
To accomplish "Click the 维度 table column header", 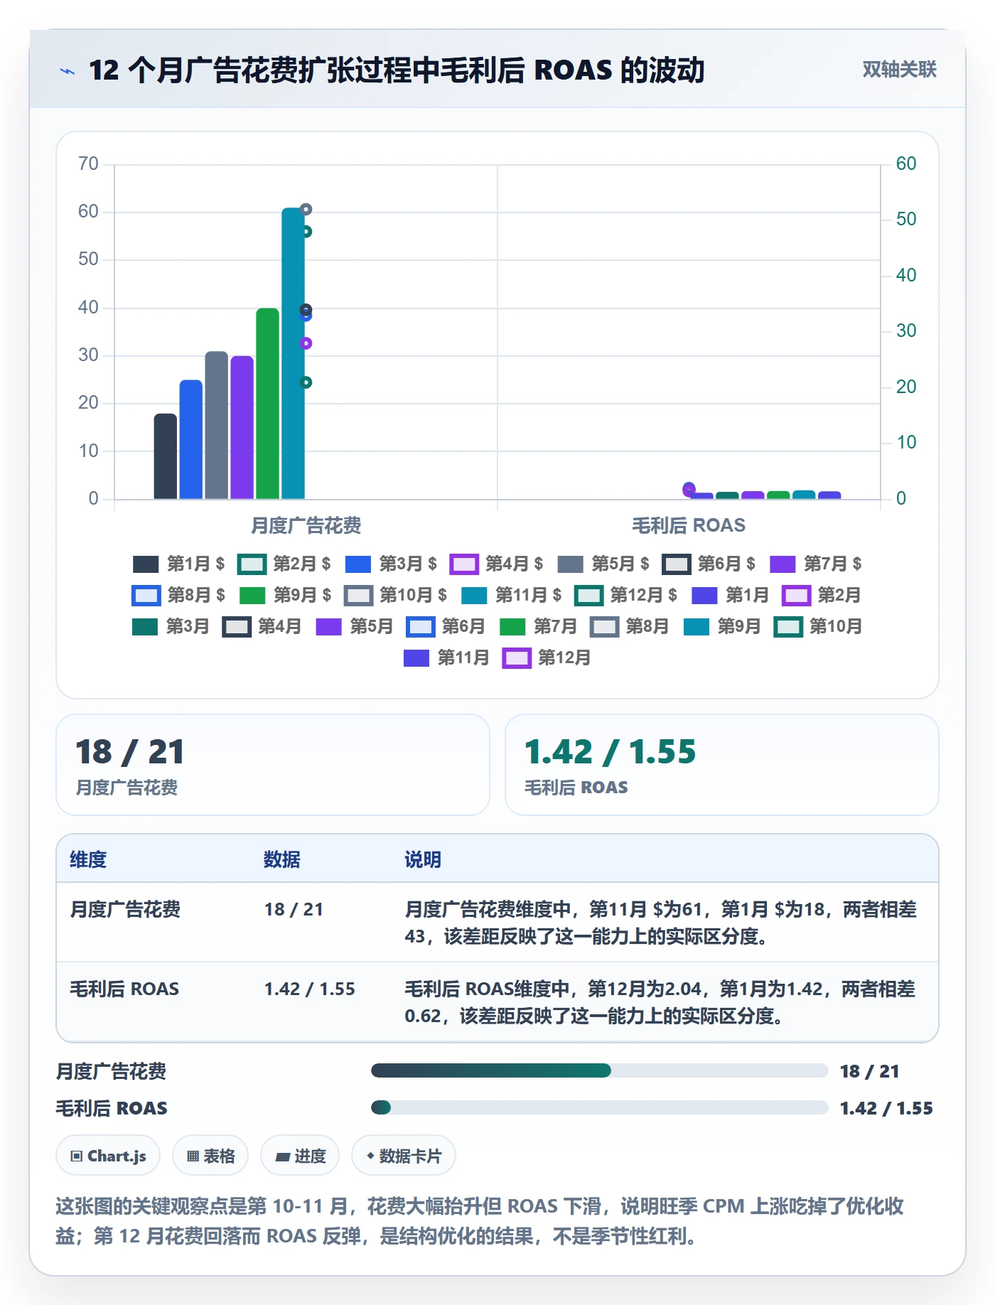I will click(88, 860).
